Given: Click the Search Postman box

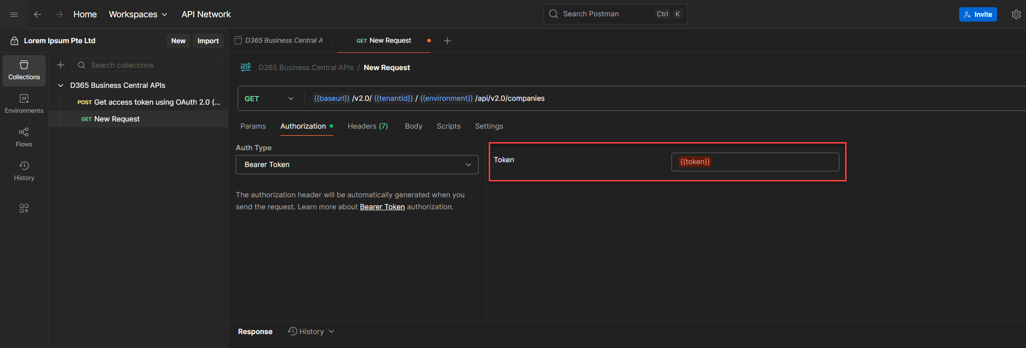Looking at the screenshot, I should 615,14.
